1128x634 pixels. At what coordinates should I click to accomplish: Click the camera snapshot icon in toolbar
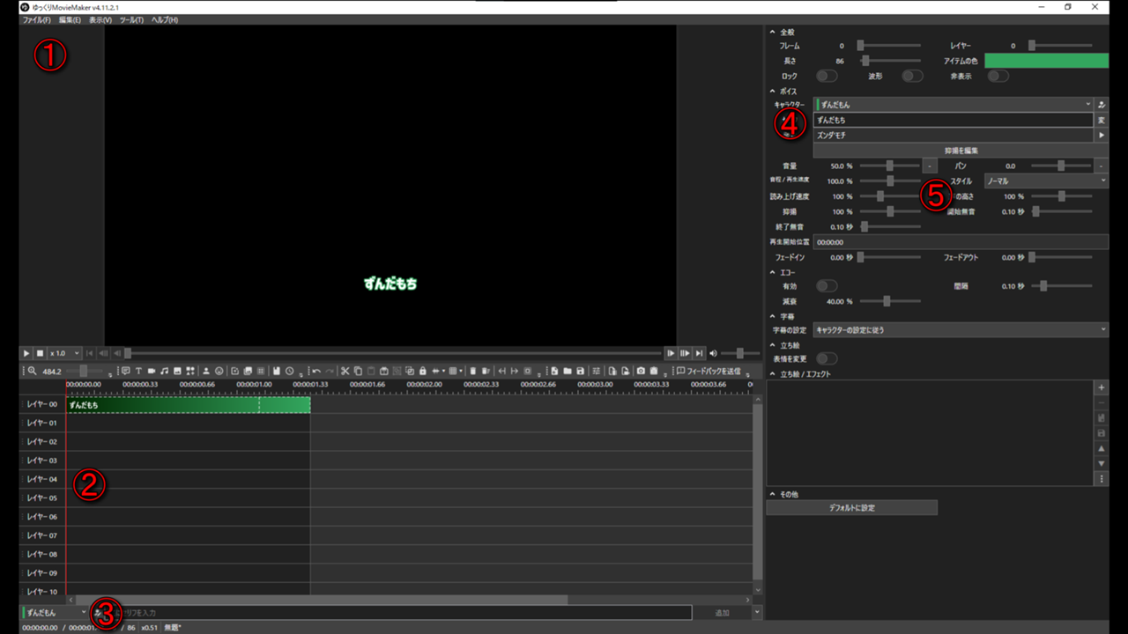click(x=641, y=372)
